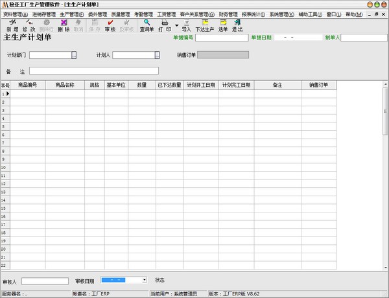Click the 商品编号 column header
The image size is (389, 298).
click(x=27, y=85)
